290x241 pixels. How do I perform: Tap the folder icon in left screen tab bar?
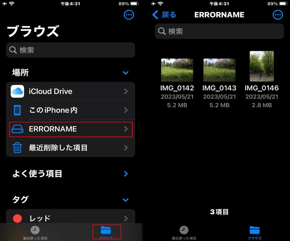106,230
